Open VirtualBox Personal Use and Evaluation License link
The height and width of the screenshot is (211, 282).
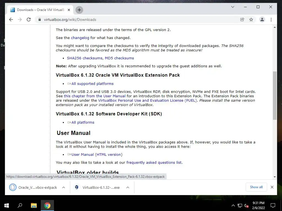click(148, 100)
